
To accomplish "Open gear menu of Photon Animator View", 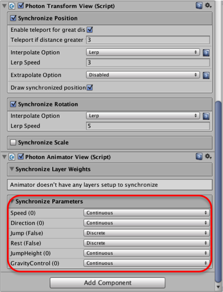I will coord(208,156).
